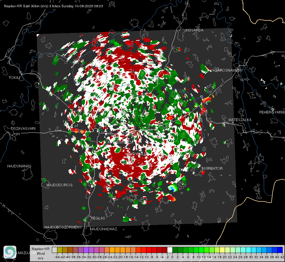
Task: Click the '42' value at scale end
Action: 282,257
